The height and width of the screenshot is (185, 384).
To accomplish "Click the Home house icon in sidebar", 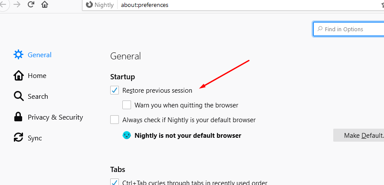I will [x=18, y=75].
